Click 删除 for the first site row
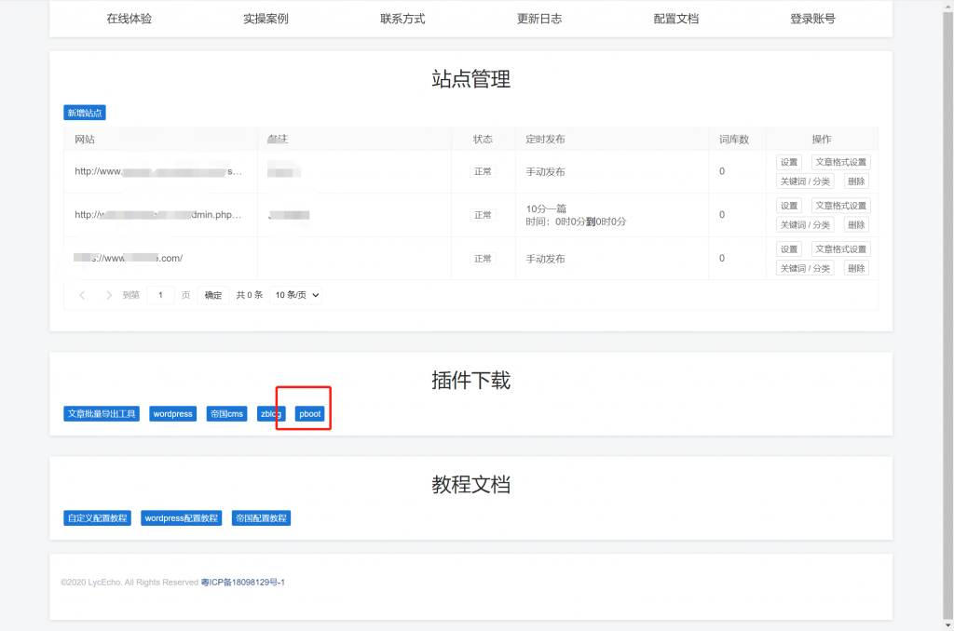The width and height of the screenshot is (954, 631). (x=856, y=181)
